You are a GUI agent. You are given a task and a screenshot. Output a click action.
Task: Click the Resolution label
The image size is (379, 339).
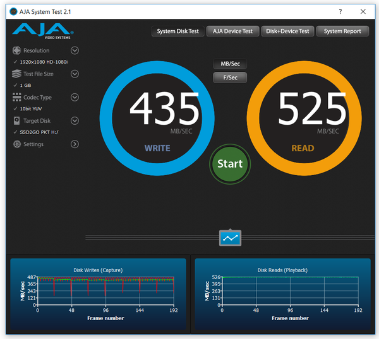(36, 50)
